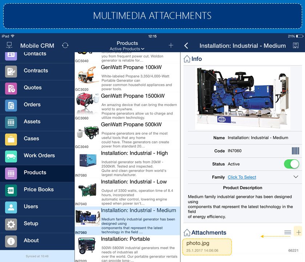Viewport: 305px width, 262px height.
Task: Open the Setup gear icon
Action: coord(11,224)
